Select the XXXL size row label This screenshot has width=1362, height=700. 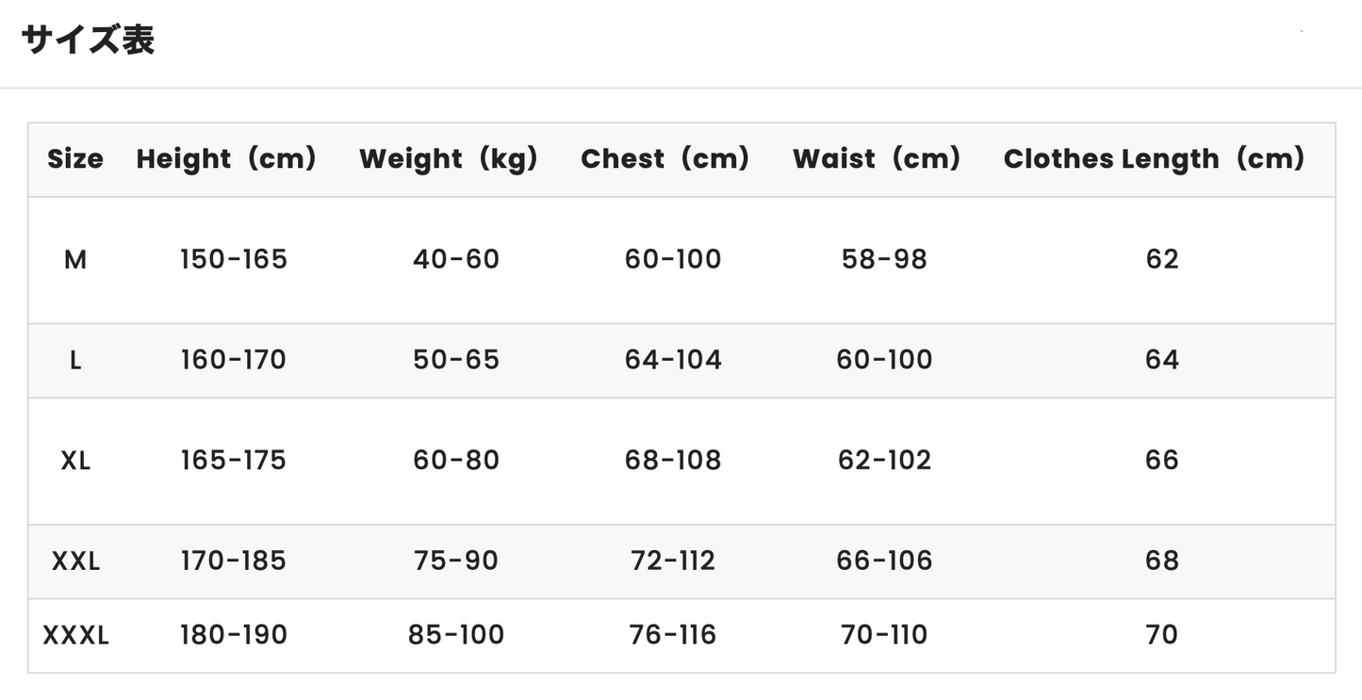pyautogui.click(x=75, y=635)
